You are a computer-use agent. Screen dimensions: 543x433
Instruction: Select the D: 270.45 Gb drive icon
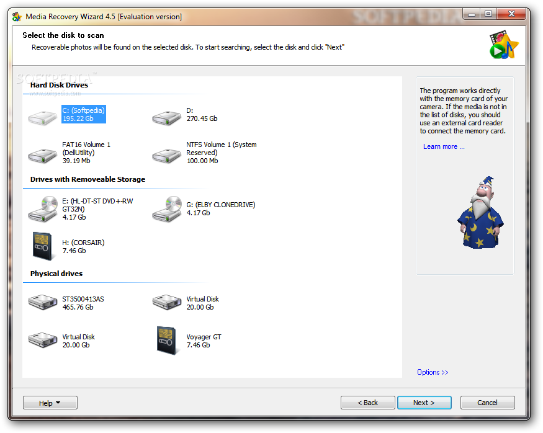point(166,118)
